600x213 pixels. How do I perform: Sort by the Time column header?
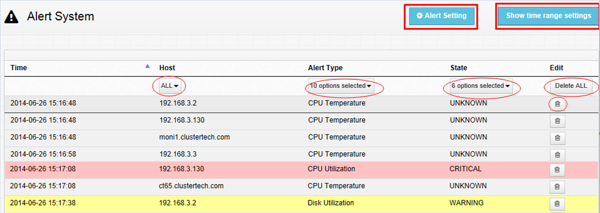18,68
